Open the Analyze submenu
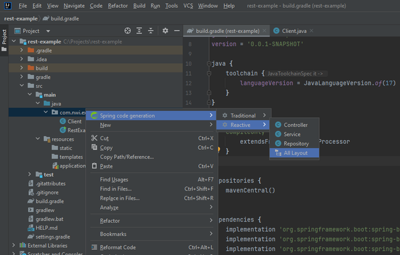Image resolution: width=400 pixels, height=255 pixels. click(151, 208)
